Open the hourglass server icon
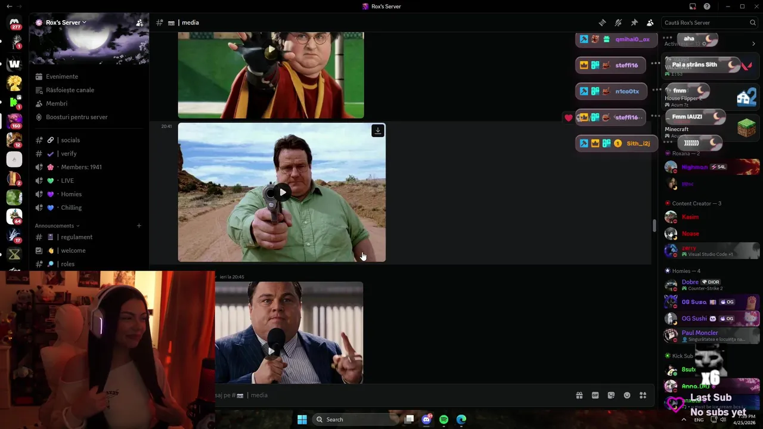This screenshot has height=429, width=763. tap(14, 254)
